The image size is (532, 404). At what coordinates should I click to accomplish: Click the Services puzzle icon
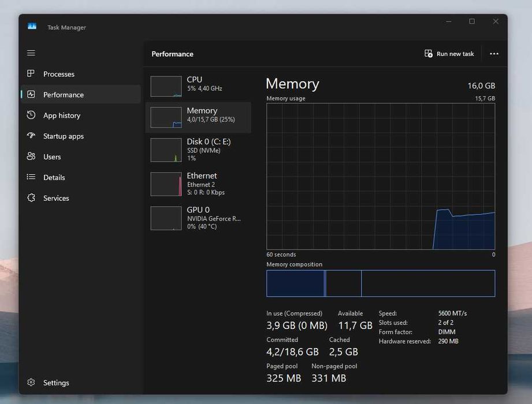click(x=31, y=198)
